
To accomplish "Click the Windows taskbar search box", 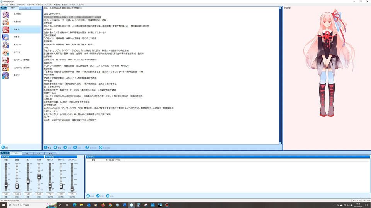I will click(32, 205).
